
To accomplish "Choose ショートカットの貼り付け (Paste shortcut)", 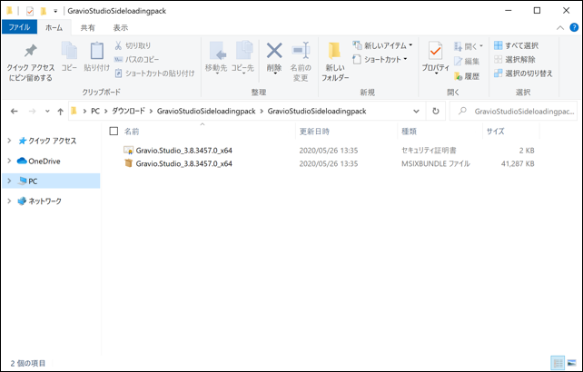I will pos(154,73).
